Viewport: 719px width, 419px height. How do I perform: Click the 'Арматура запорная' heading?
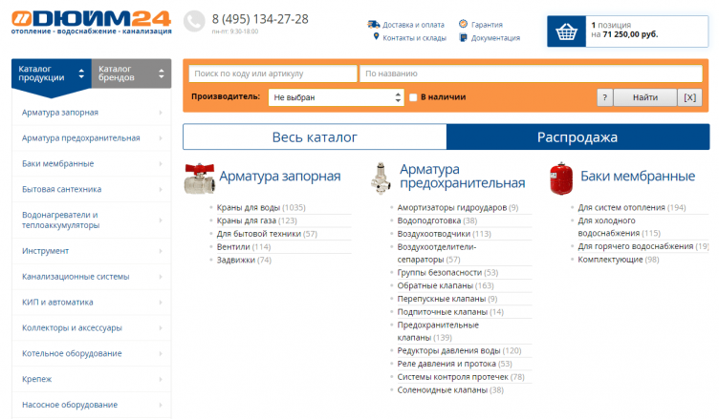coord(280,176)
